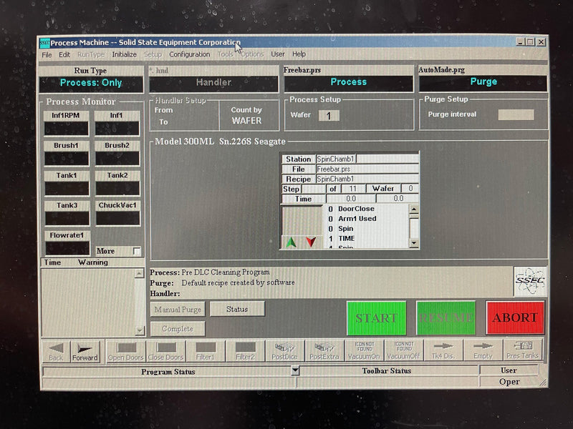Image resolution: width=573 pixels, height=429 pixels.
Task: Click the SSEC logo icon
Action: coord(530,281)
